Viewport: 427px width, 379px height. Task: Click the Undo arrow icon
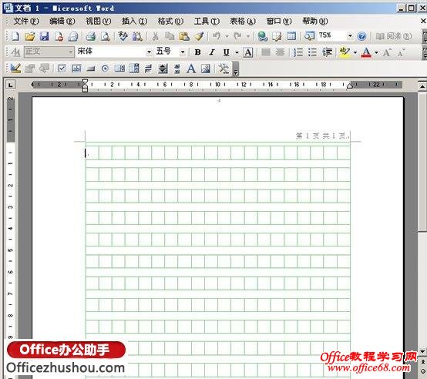tap(217, 35)
